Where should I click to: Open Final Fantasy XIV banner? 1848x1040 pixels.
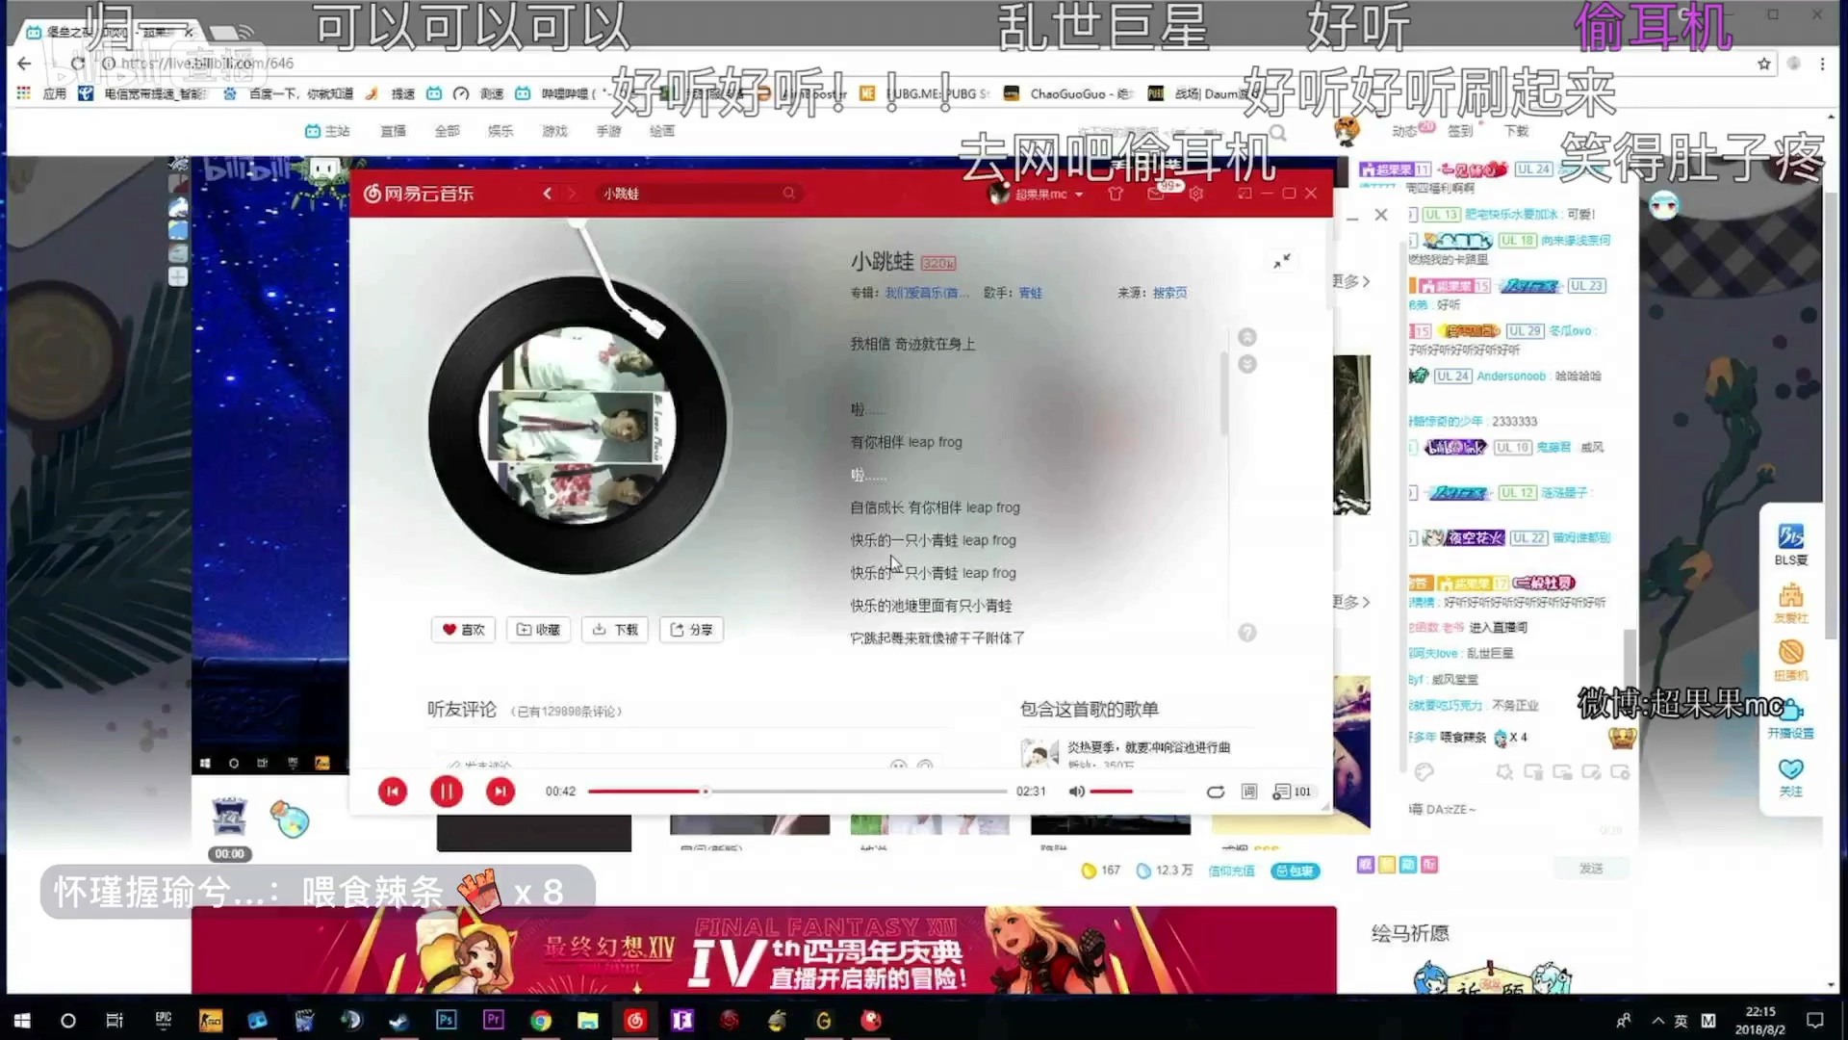point(763,949)
